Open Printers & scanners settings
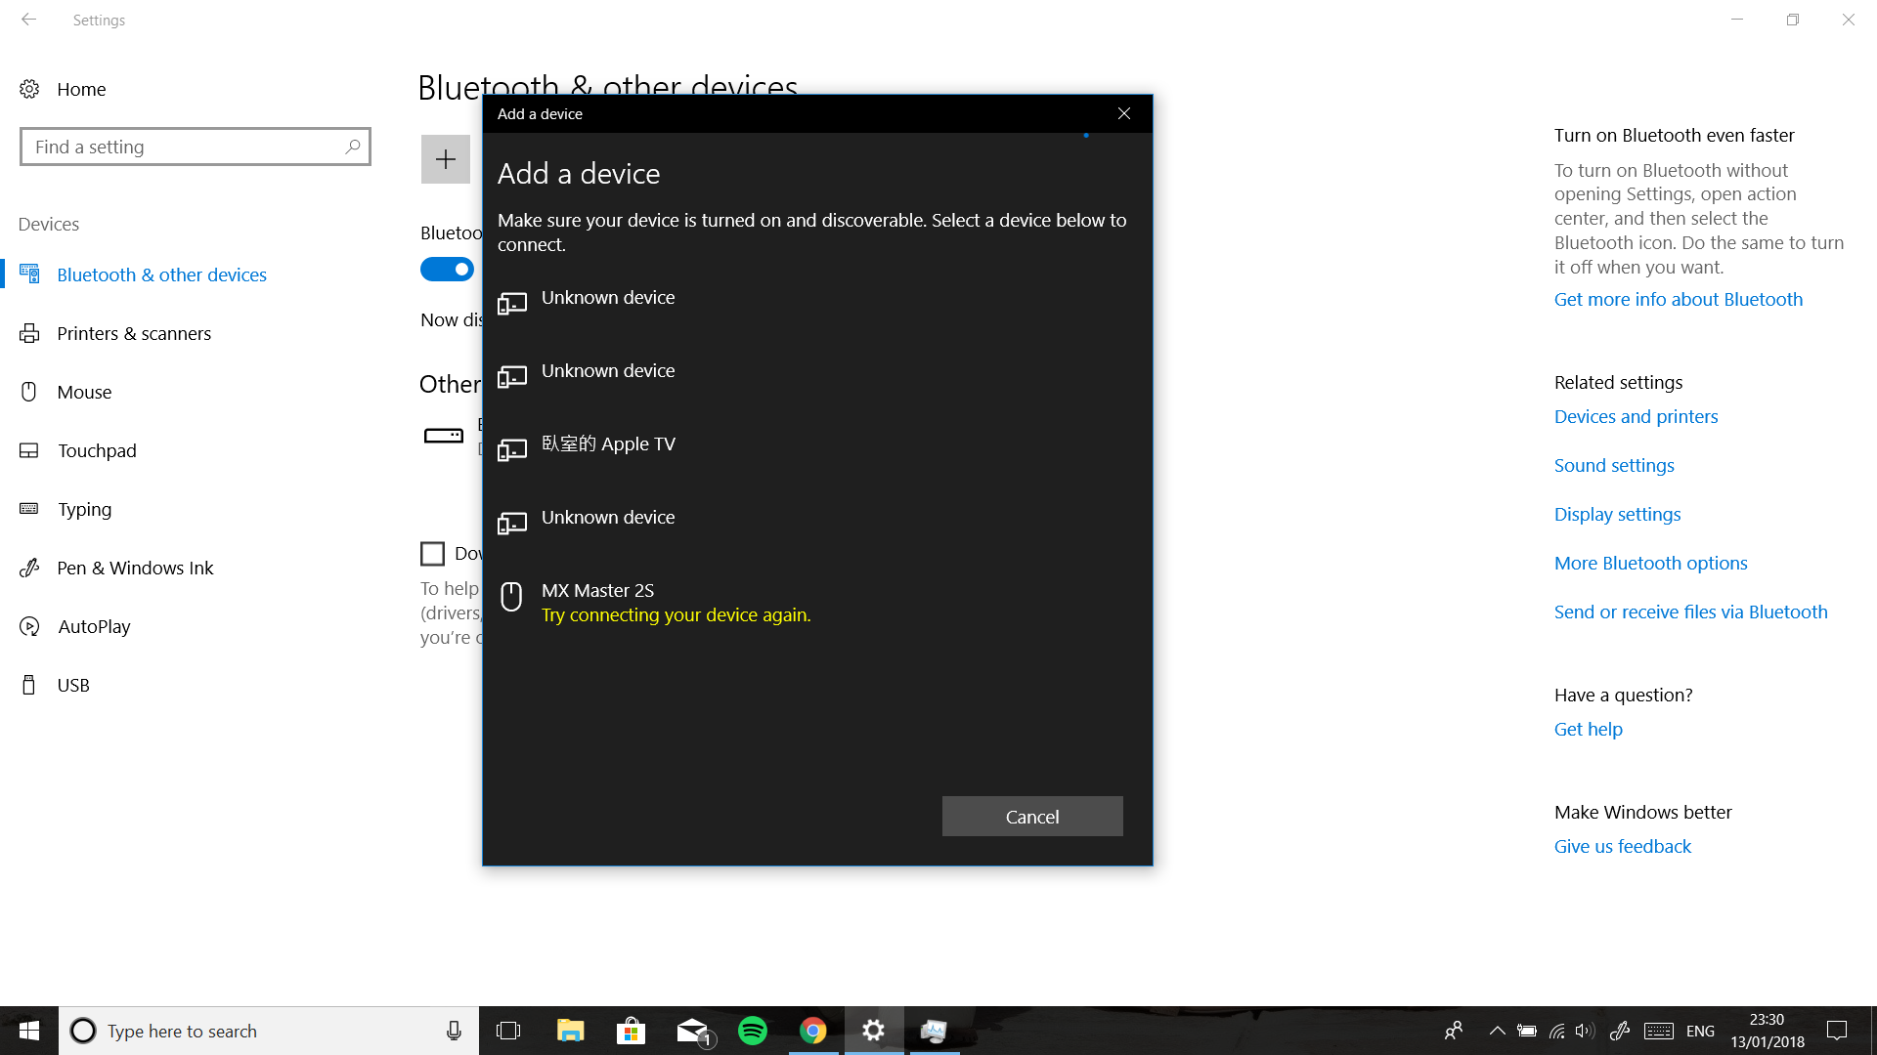The height and width of the screenshot is (1055, 1877). click(x=134, y=333)
